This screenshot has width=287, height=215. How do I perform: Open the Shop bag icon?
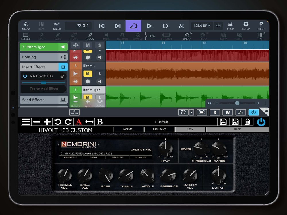[230, 26]
